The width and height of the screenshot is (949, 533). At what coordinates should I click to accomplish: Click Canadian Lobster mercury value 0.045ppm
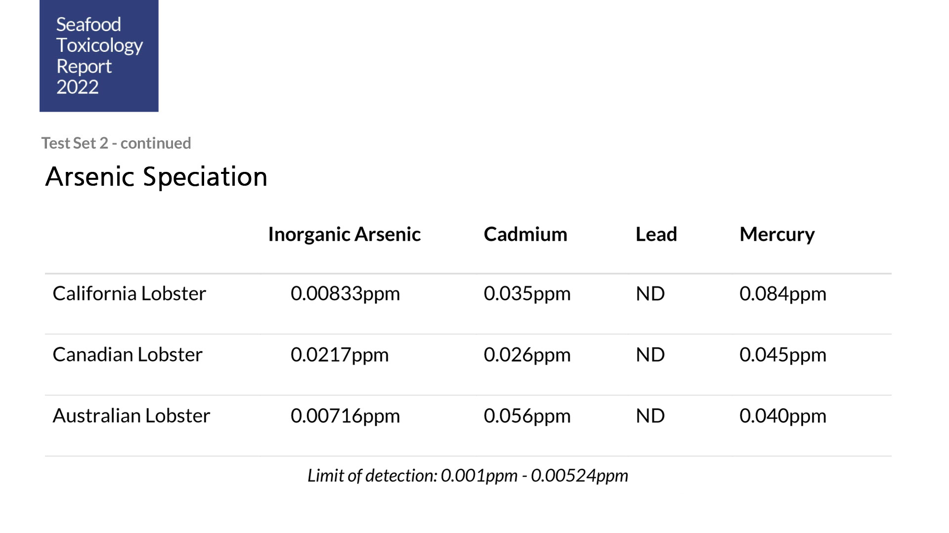click(x=782, y=355)
